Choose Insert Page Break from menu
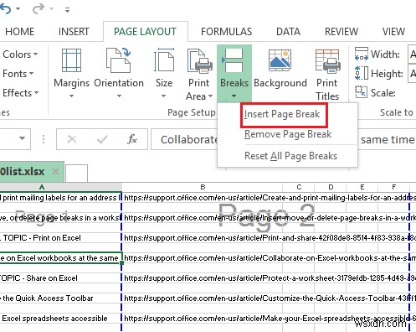This screenshot has width=416, height=332. pos(282,114)
